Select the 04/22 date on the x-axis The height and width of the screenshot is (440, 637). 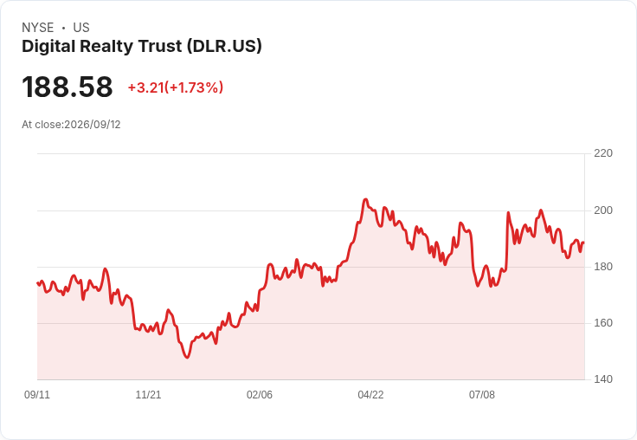(370, 394)
